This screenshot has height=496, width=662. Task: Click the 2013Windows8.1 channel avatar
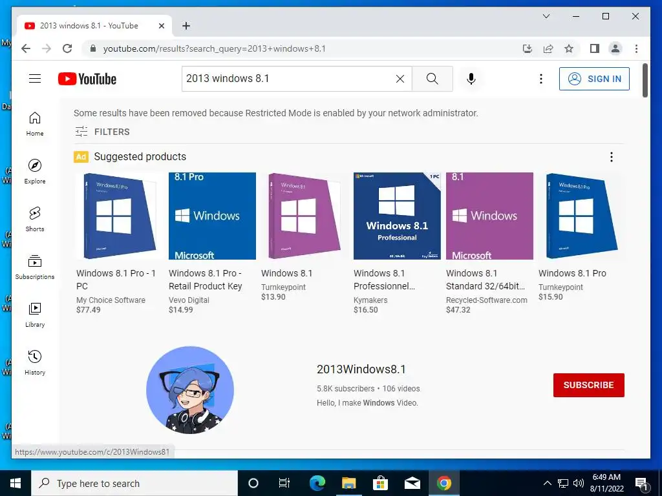coord(190,390)
